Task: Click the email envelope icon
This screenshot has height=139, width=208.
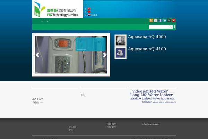Action: 155,21
